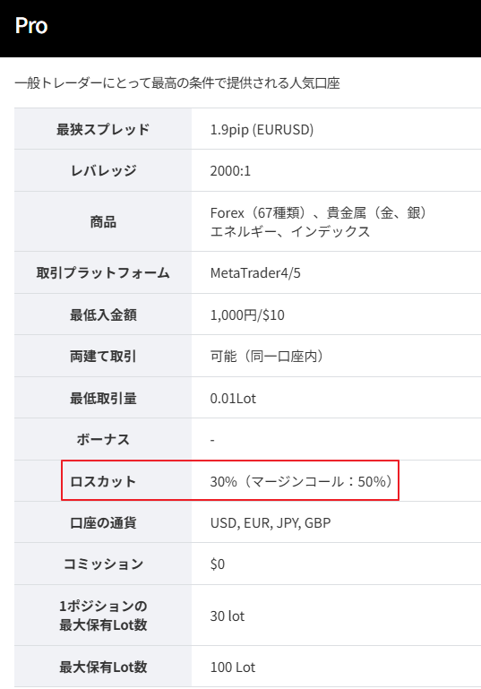Click the ボーナス row label
The image size is (481, 689).
pos(103,439)
